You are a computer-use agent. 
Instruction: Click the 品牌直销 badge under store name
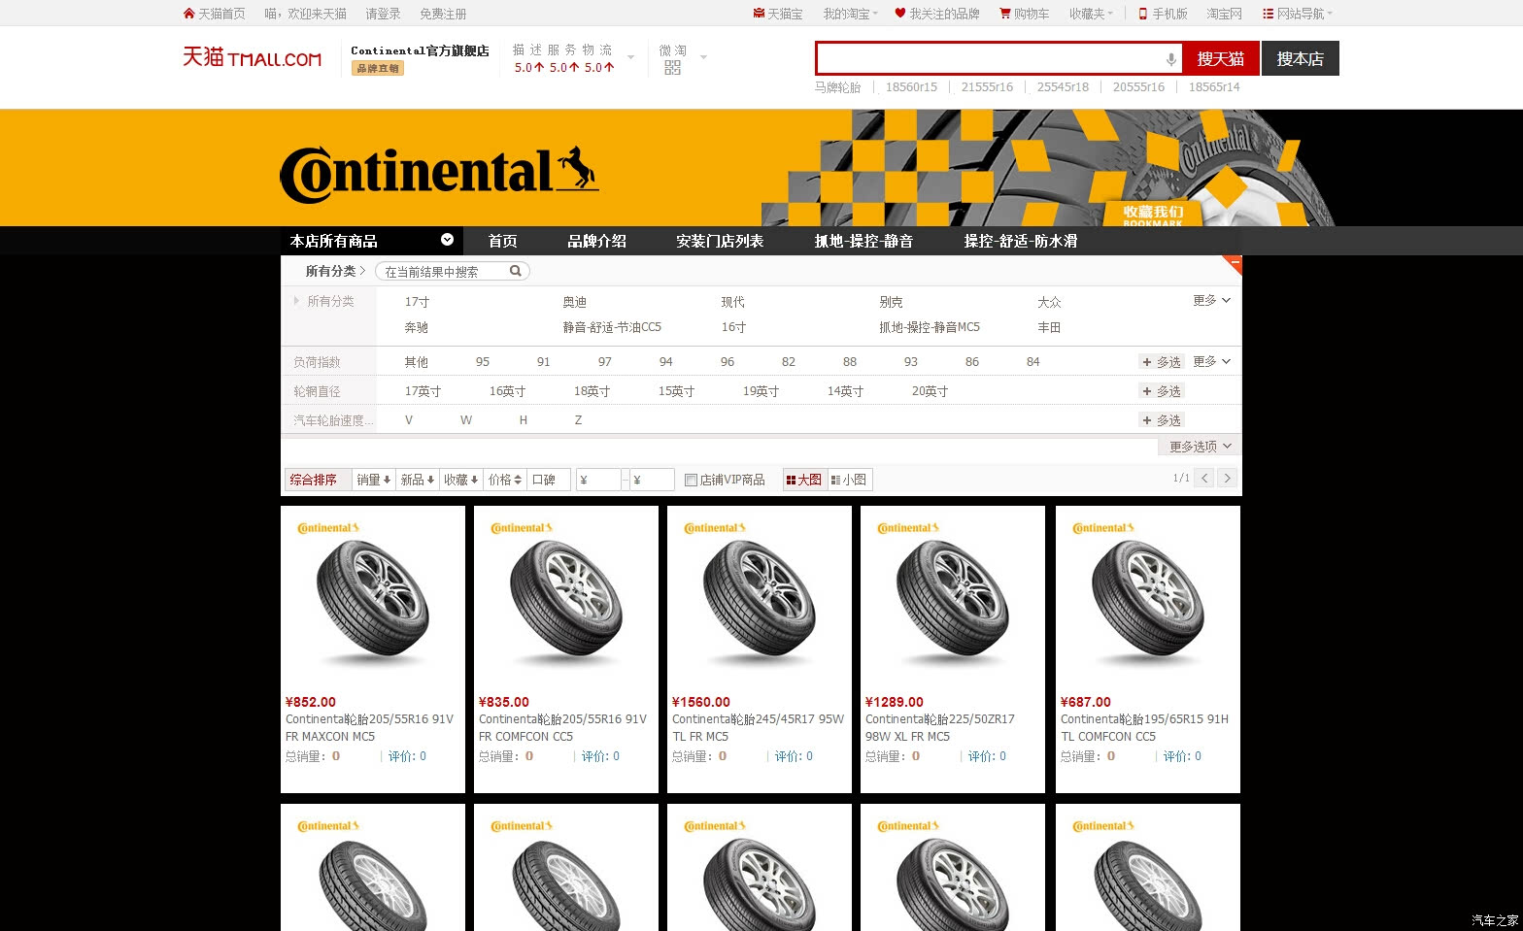(378, 68)
